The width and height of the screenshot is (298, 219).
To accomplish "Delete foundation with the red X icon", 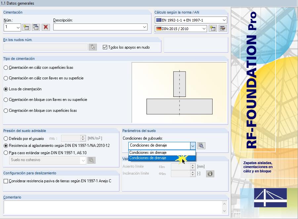I will (46, 27).
